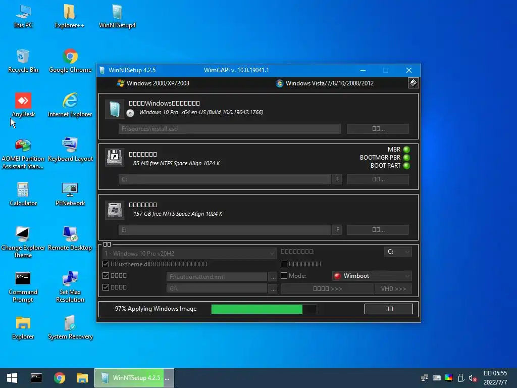517x388 pixels.
Task: Click the tweaks >>> button left of VHD
Action: click(327, 288)
